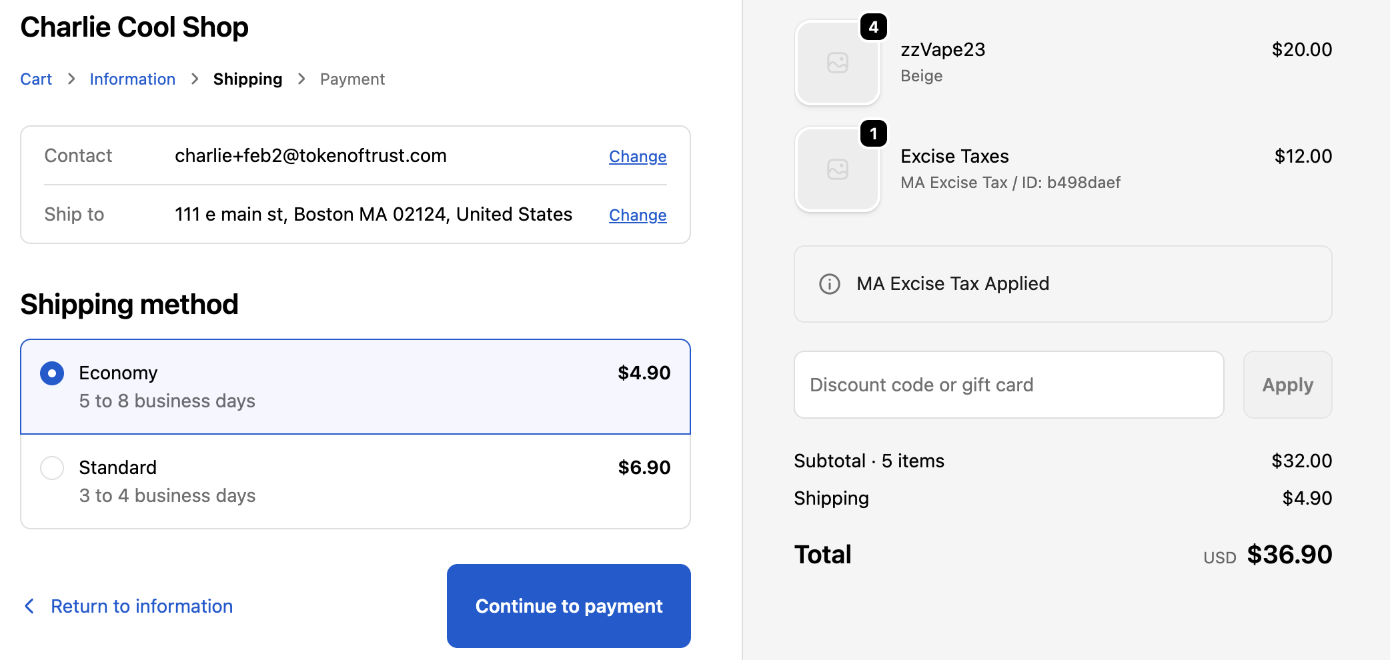Change the contact email

(637, 157)
